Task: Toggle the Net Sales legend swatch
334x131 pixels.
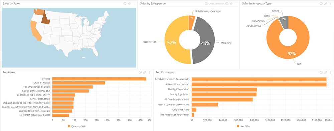Action: coord(238,126)
